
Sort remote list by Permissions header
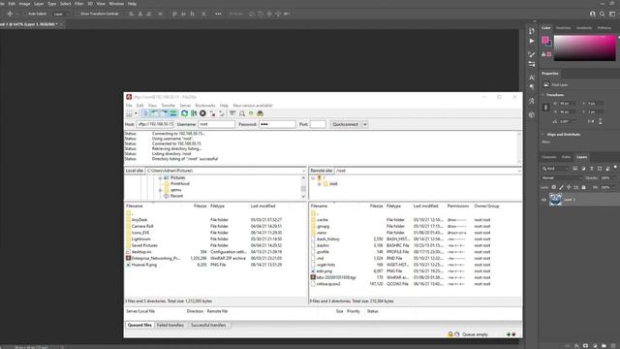458,206
